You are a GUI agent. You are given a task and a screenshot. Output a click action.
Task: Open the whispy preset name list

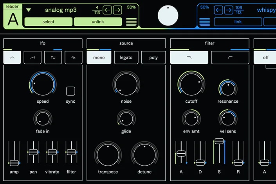click(266, 10)
